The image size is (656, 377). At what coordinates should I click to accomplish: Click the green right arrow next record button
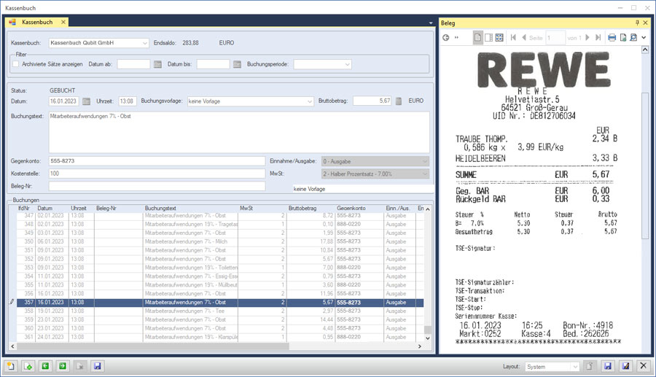point(63,366)
